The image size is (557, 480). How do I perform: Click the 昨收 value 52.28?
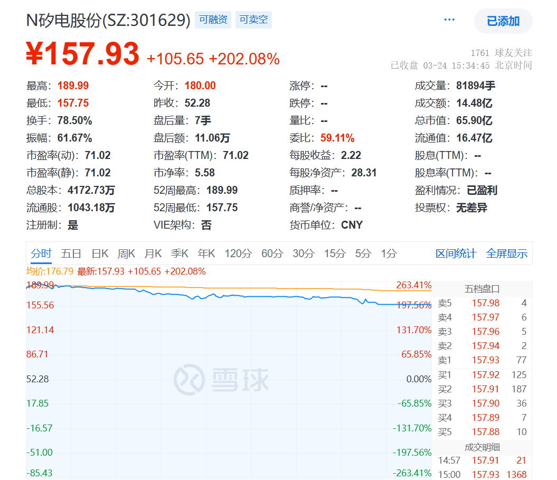[197, 103]
